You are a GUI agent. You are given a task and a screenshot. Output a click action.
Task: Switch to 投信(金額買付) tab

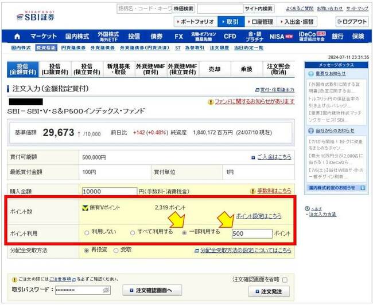[x=22, y=69]
